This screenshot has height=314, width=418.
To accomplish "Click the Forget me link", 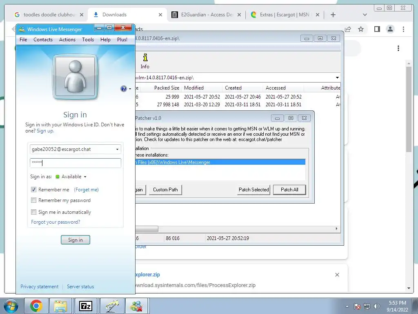I will tap(87, 190).
